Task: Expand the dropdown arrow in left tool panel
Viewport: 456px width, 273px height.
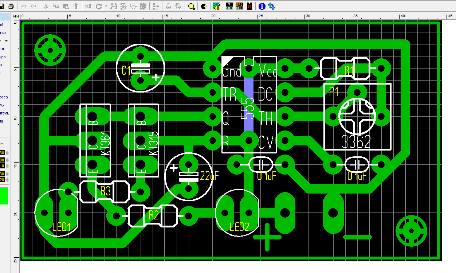Action: click(6, 41)
